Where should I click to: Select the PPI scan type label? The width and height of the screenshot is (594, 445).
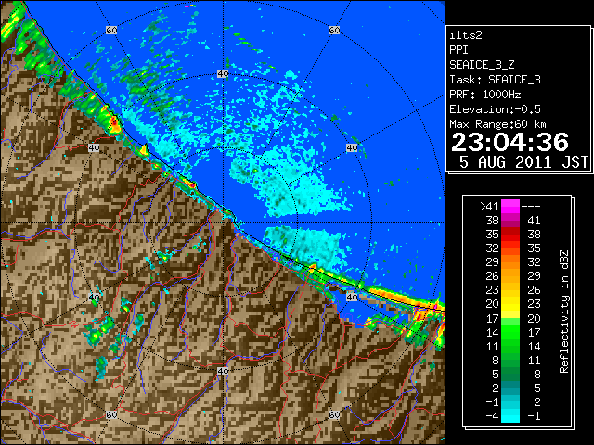(458, 50)
